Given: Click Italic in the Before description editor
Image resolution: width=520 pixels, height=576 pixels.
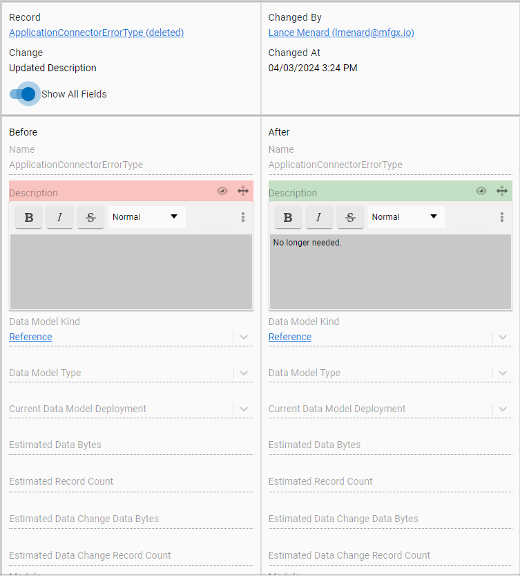Looking at the screenshot, I should pos(59,217).
